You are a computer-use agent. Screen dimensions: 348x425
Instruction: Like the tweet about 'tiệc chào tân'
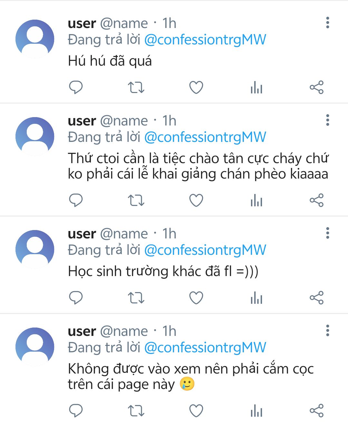pyautogui.click(x=196, y=200)
